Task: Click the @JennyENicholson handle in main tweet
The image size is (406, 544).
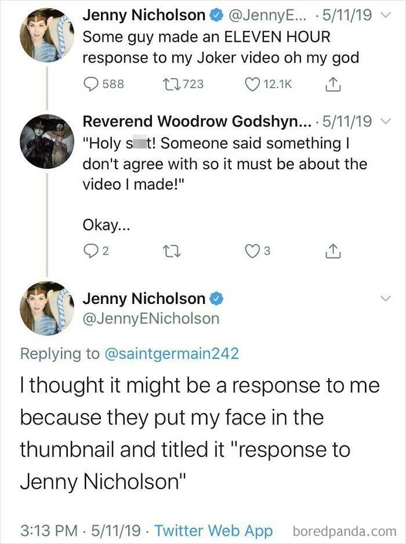Action: 151,319
